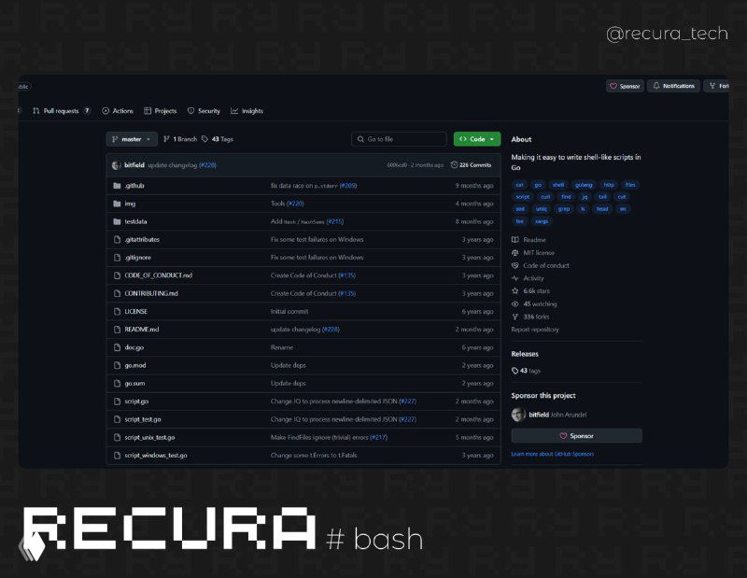Click the Go to file search field
Viewport: 747px width, 578px height.
399,138
